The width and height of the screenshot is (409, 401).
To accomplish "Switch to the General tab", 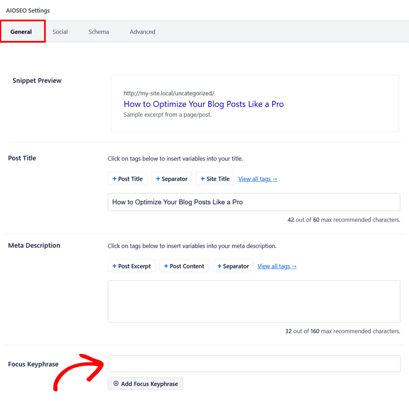I will 23,31.
